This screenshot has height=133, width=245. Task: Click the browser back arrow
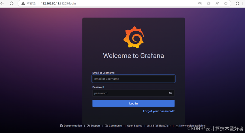[2, 3]
